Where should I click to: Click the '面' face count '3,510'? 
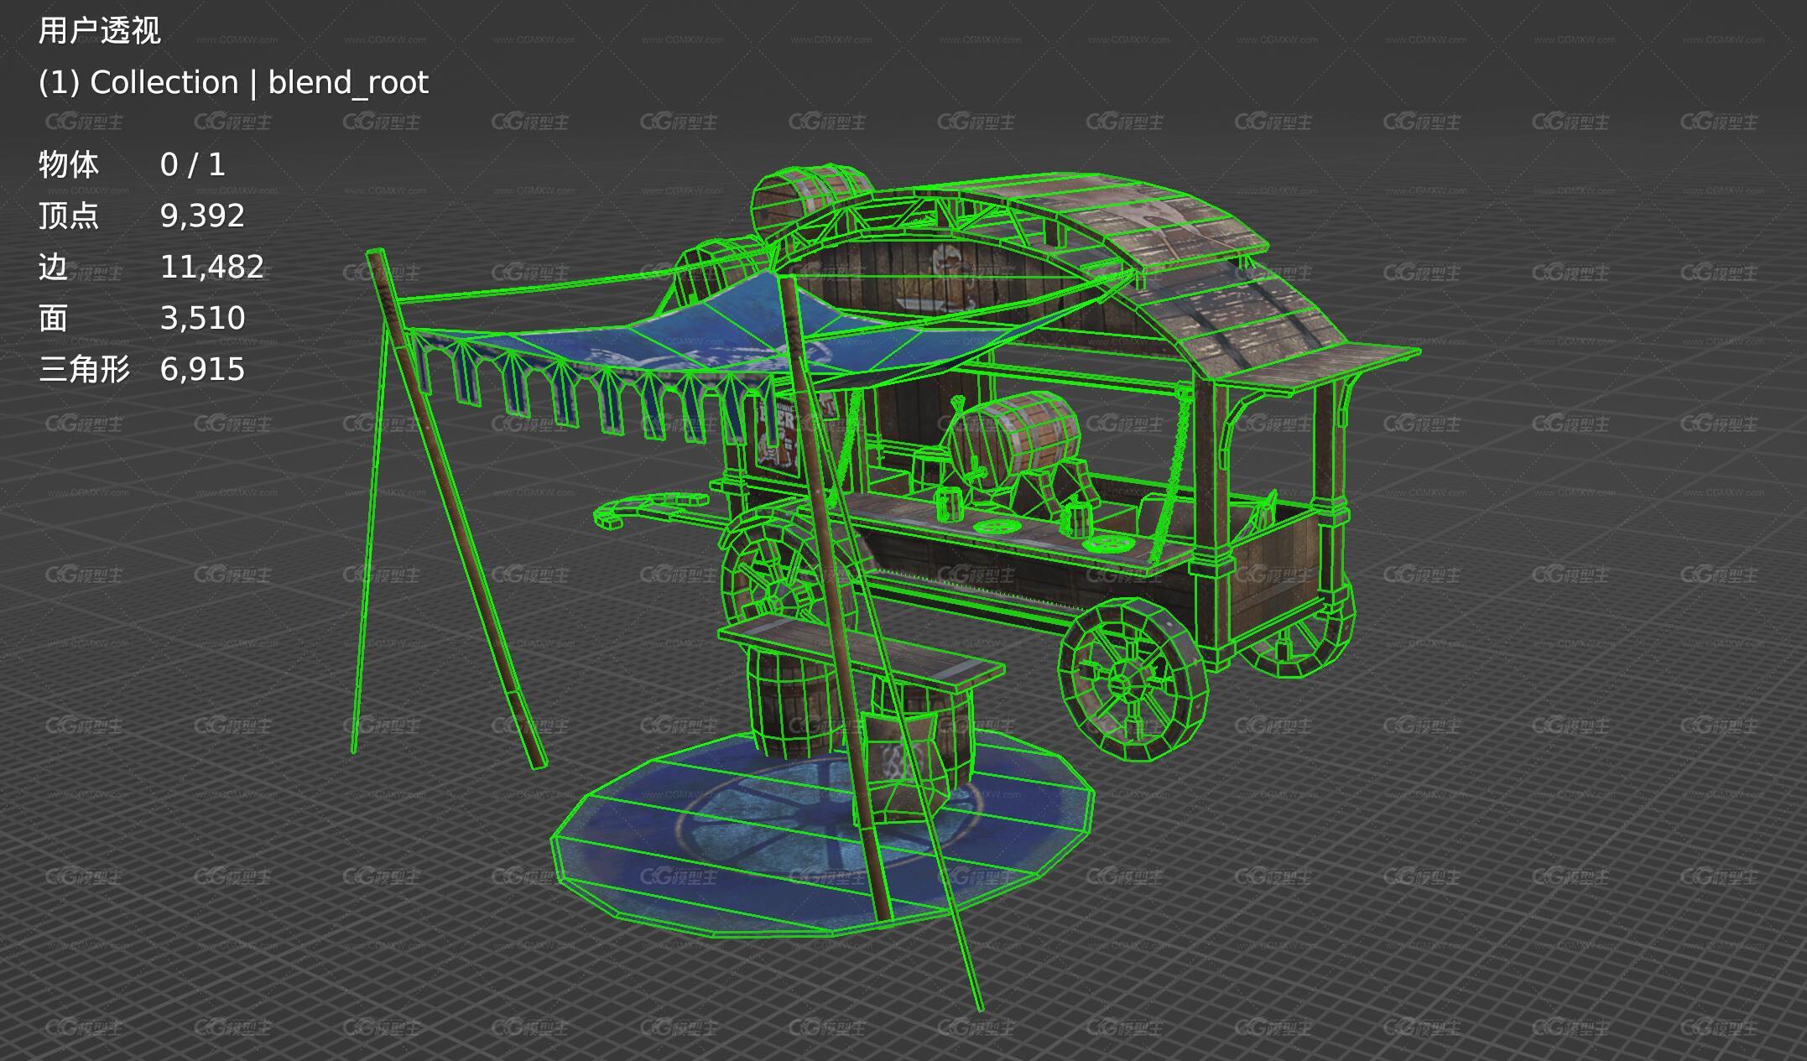(x=202, y=318)
